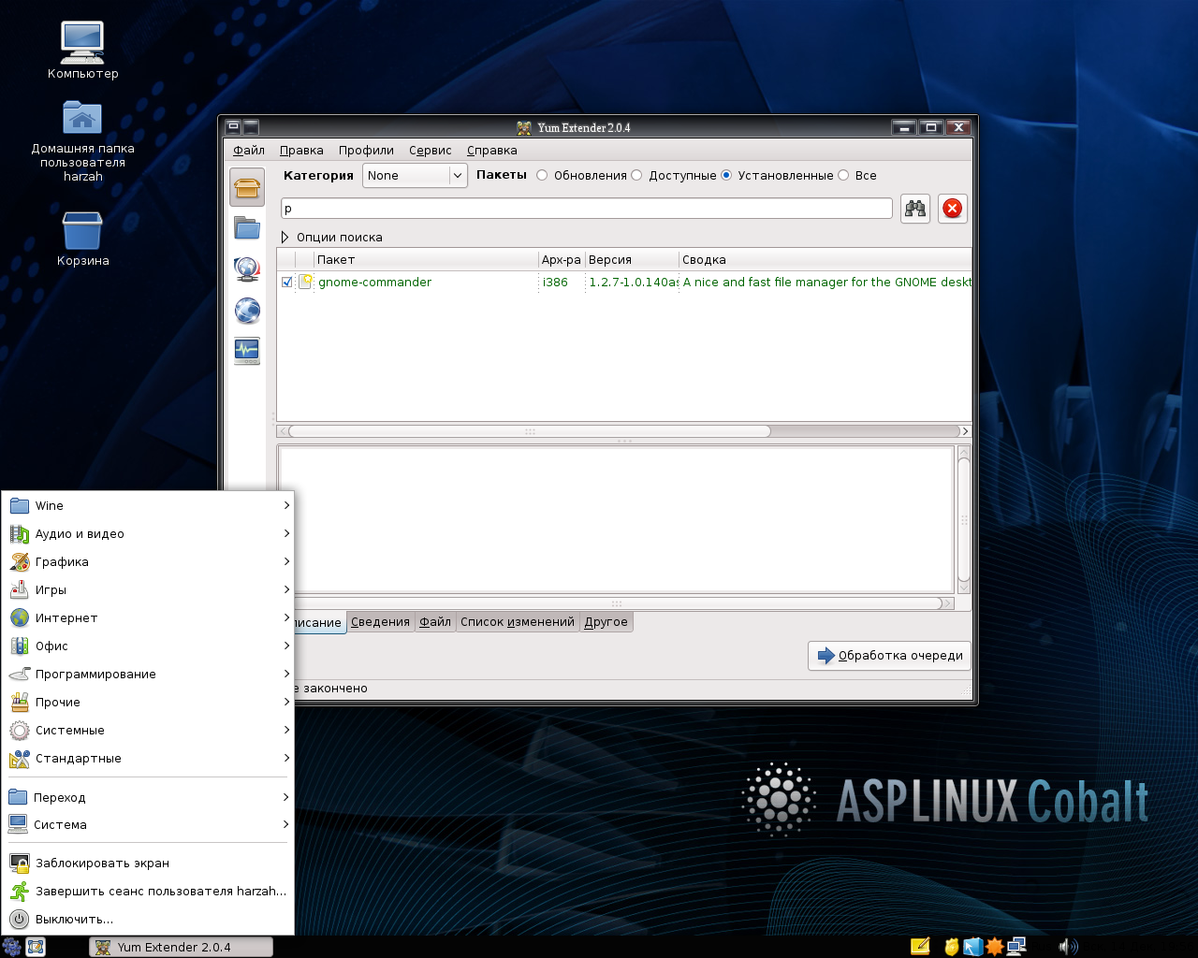Screen dimensions: 1198x958
Task: Click the blue cursor tray icon
Action: coord(972,947)
